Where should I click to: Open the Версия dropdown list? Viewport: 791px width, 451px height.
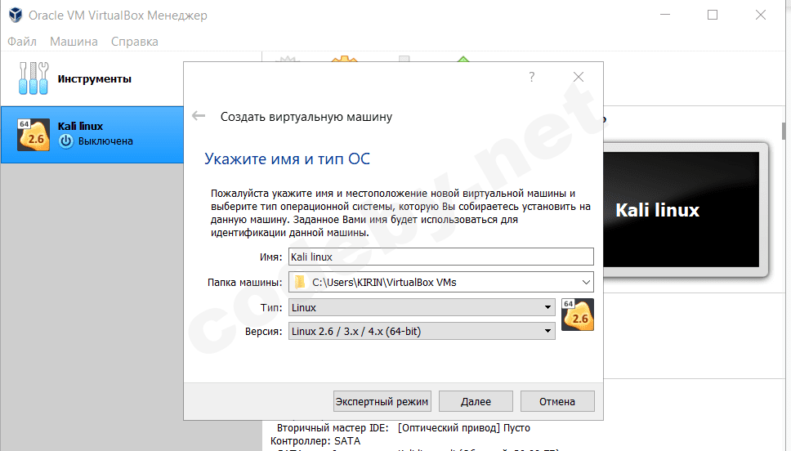pyautogui.click(x=422, y=331)
